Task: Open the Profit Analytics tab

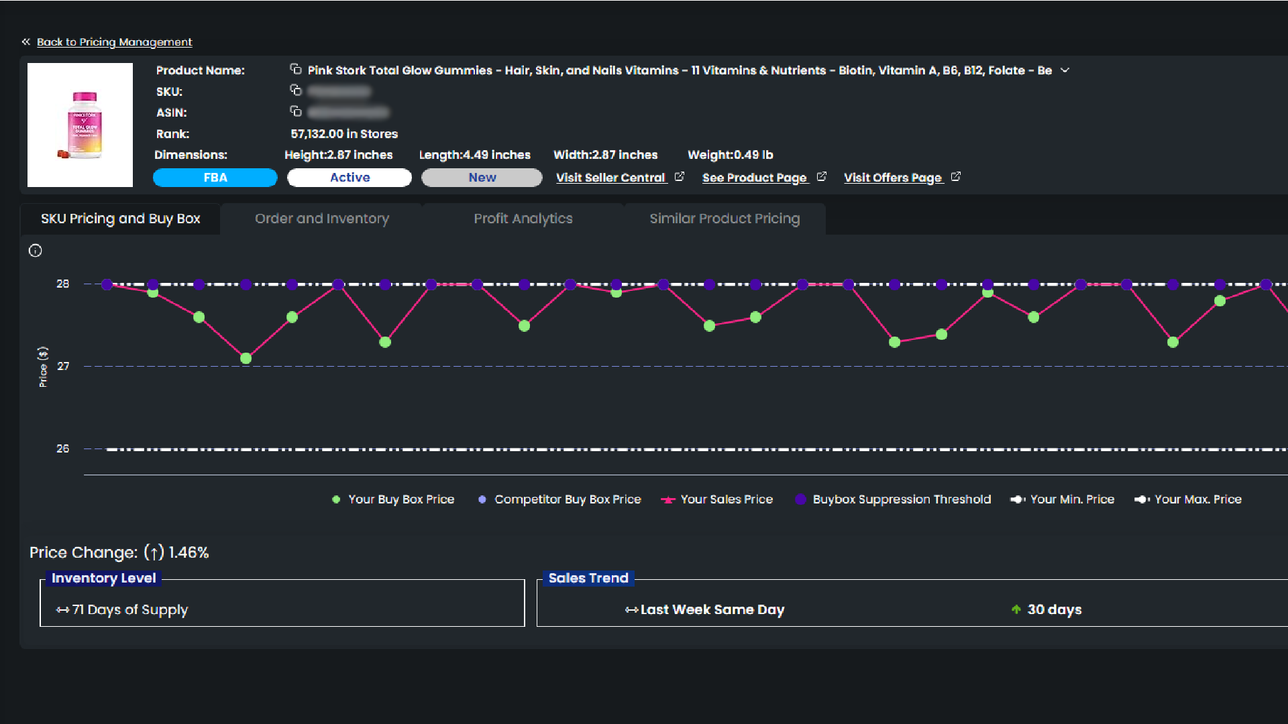Action: tap(523, 219)
